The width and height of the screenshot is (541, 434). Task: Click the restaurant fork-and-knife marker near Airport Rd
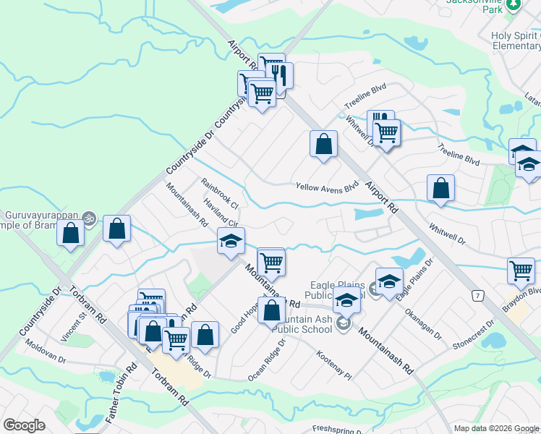279,75
